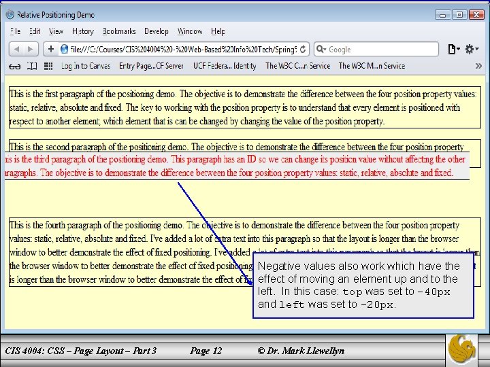Open the File menu
This screenshot has width=490, height=367.
pyautogui.click(x=15, y=31)
